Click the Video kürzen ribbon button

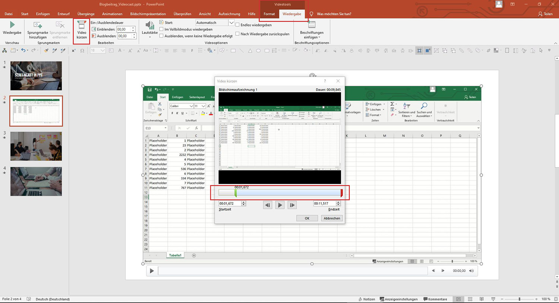pyautogui.click(x=82, y=30)
